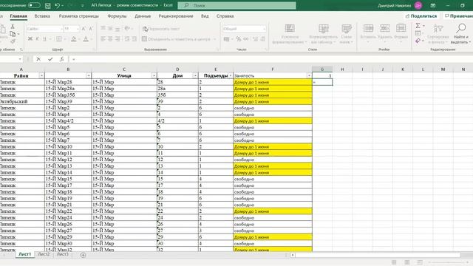Click the Ribbon Display Options icon
This screenshot has height=266, width=473.
tap(433, 5)
